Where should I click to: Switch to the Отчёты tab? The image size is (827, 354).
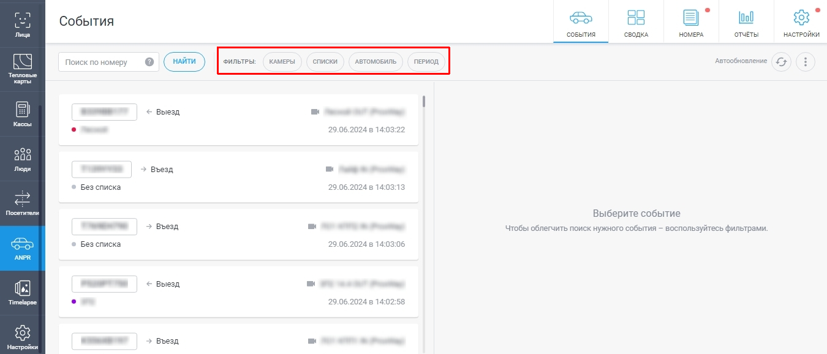(746, 21)
